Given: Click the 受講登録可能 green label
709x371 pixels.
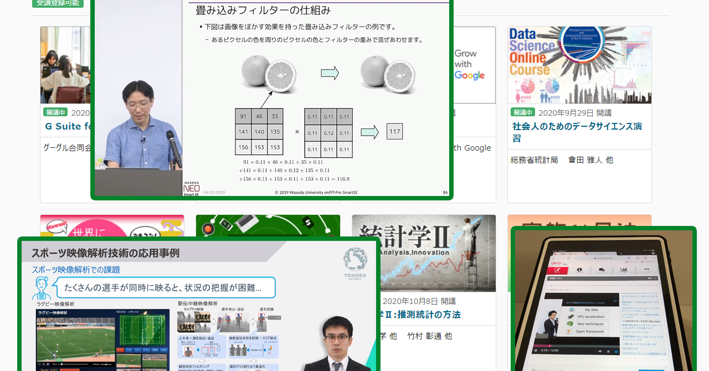Looking at the screenshot, I should 58,3.
